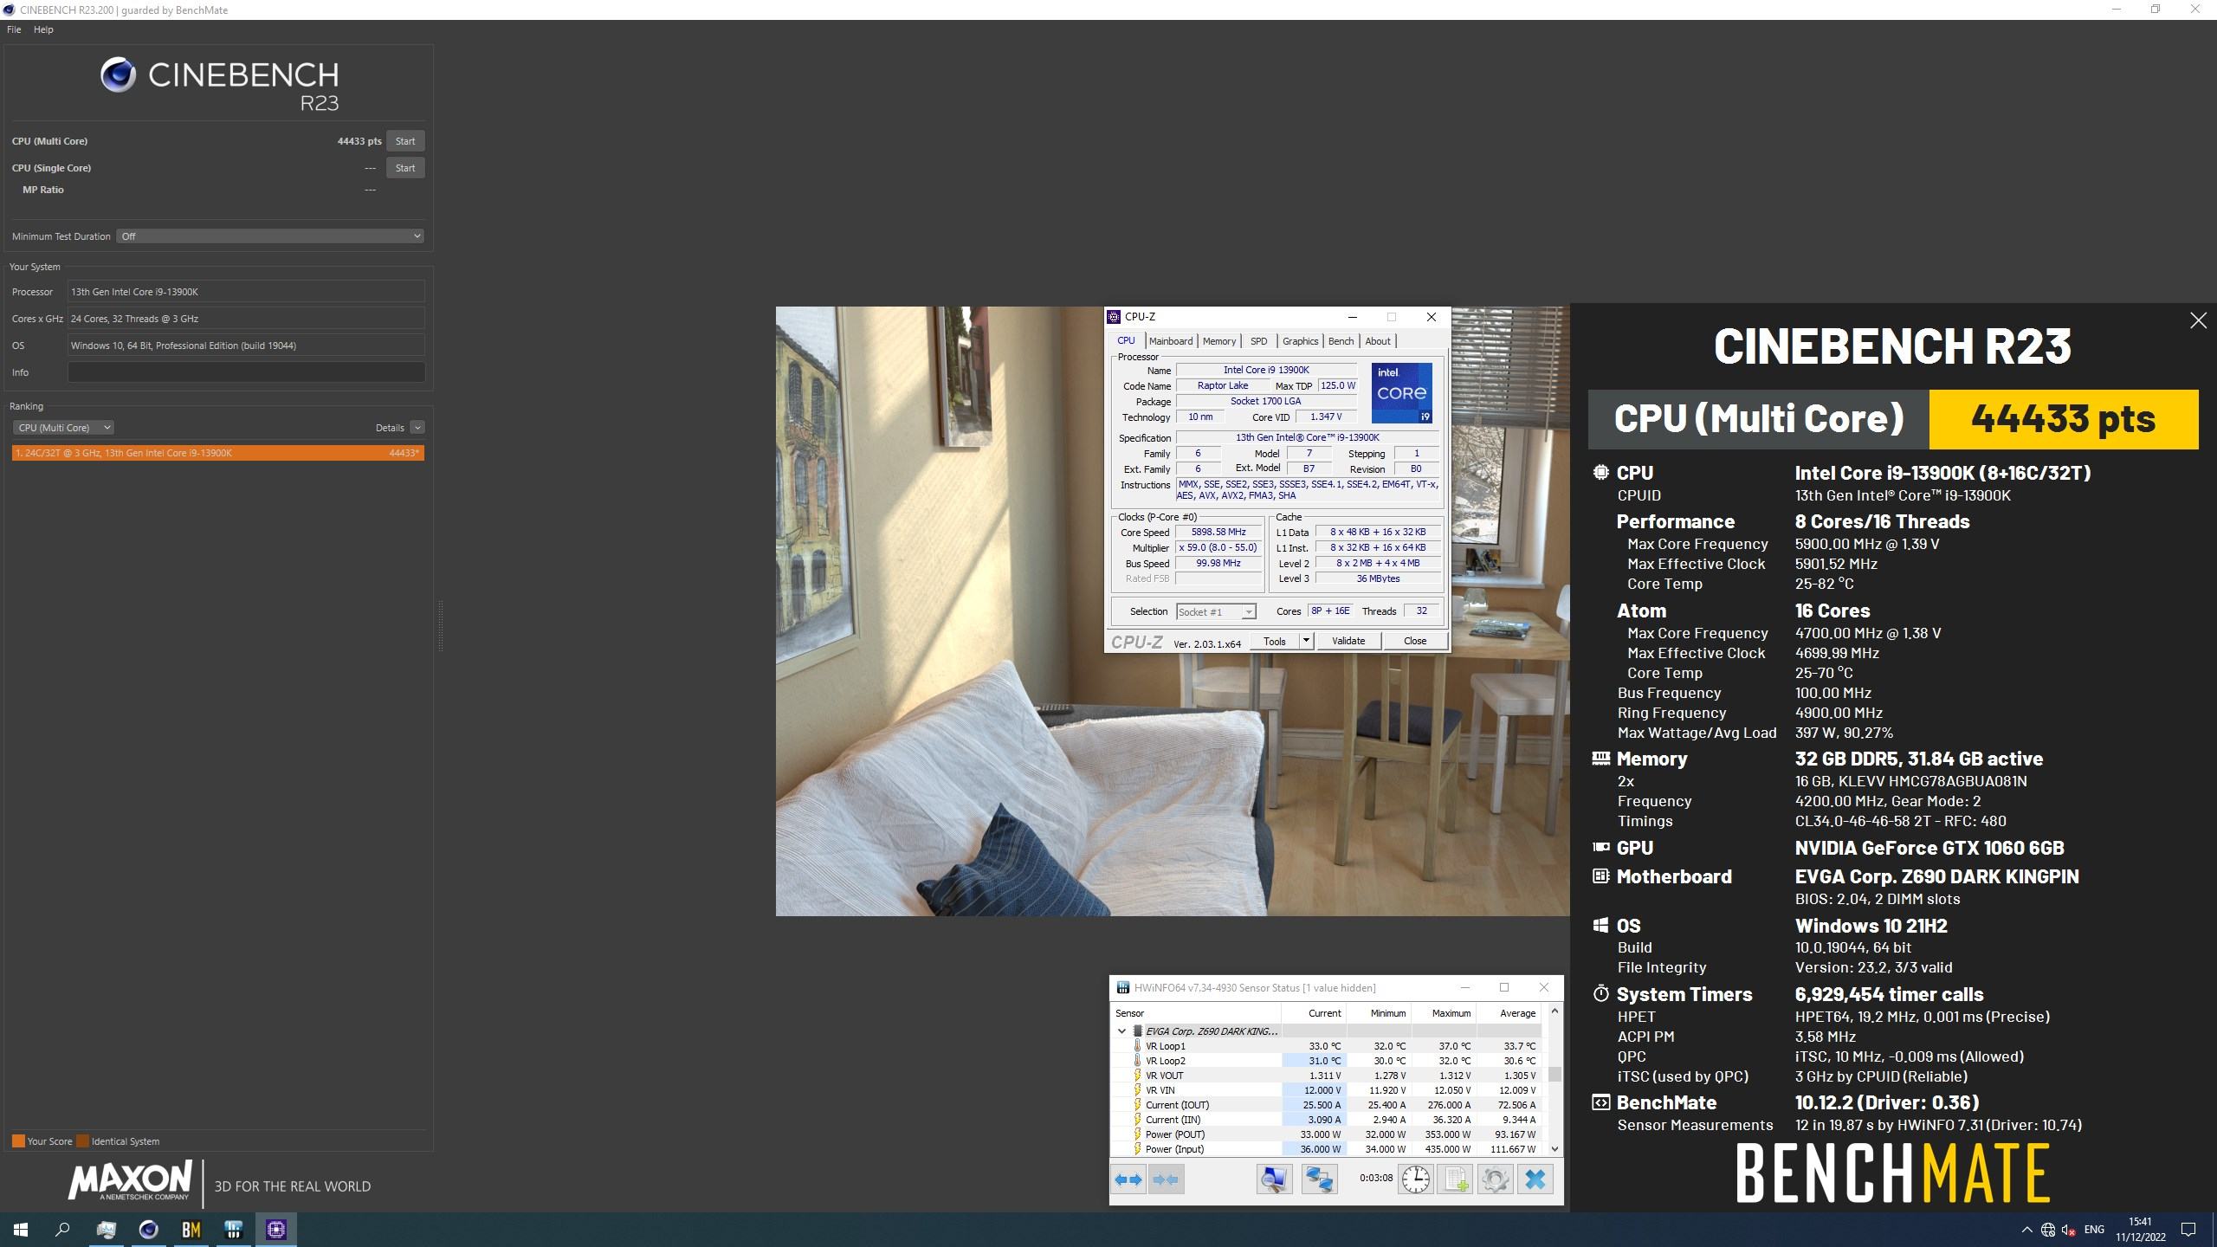
Task: Click the 44433 pts score banner
Action: (x=2063, y=419)
